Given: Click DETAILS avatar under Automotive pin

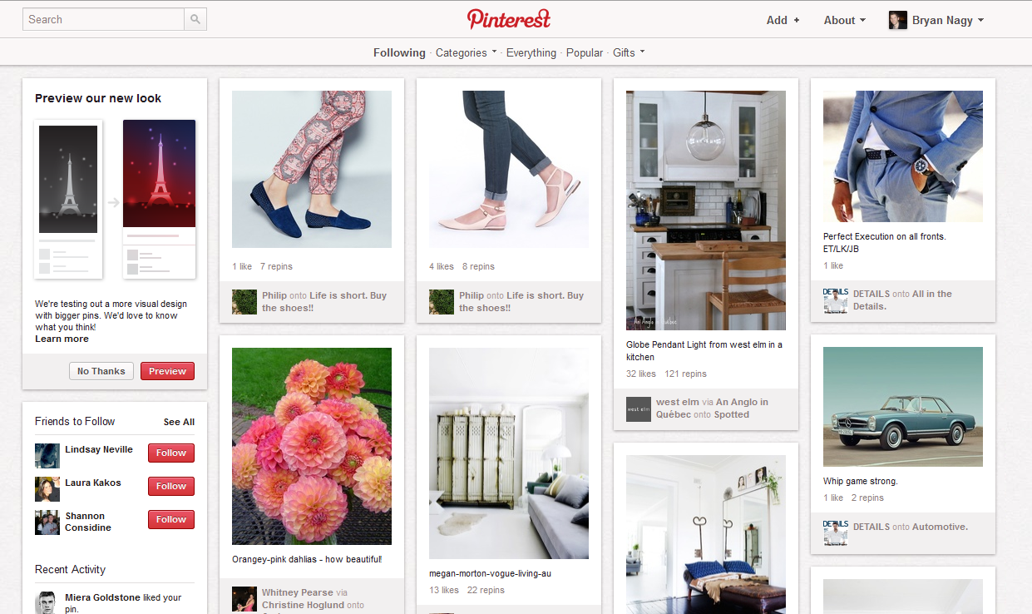Looking at the screenshot, I should pos(835,532).
